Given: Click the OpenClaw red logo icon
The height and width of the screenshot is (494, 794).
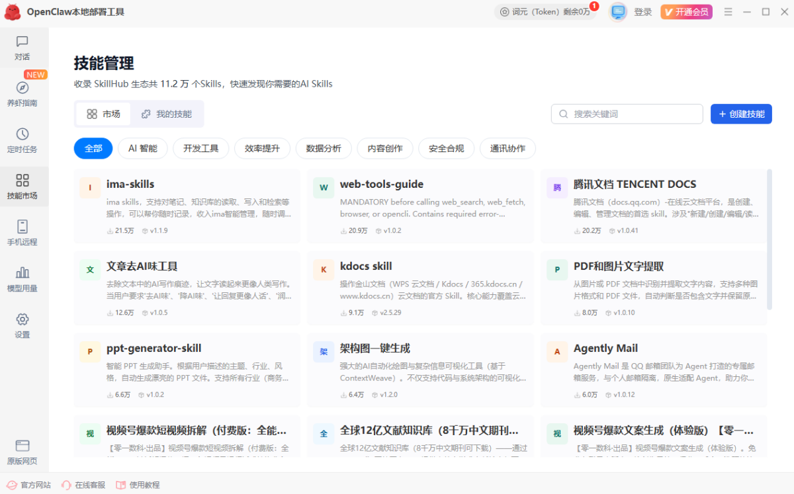Looking at the screenshot, I should point(13,12).
